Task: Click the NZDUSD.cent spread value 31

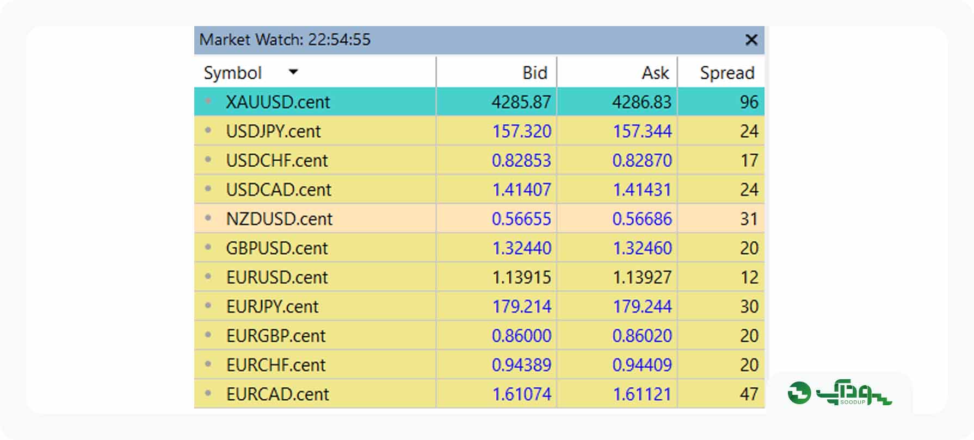Action: [x=749, y=219]
